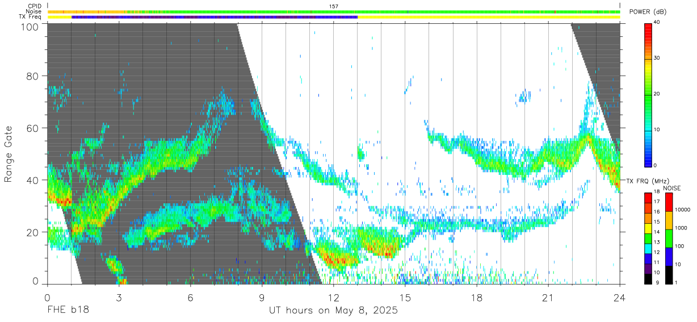Click range gate tick label 80
This screenshot has height=322, width=697.
click(x=33, y=76)
